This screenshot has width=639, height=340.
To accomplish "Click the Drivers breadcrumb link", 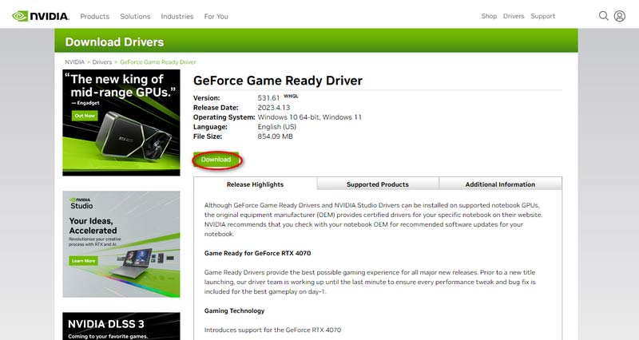I will click(x=102, y=62).
